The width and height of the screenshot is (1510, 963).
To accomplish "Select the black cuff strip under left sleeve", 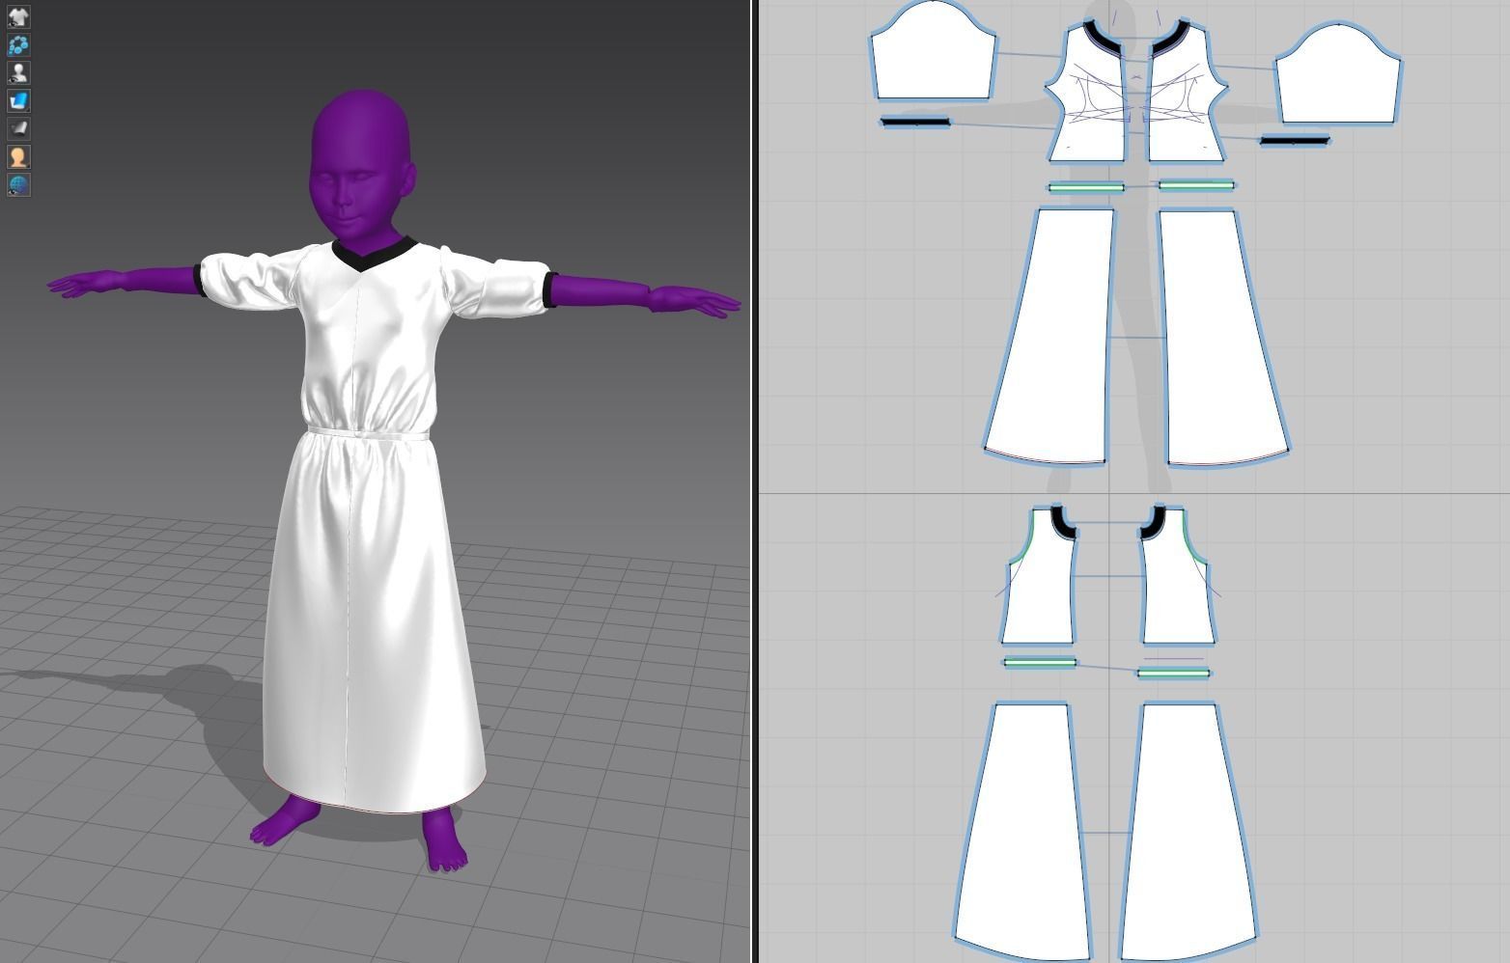I will coord(915,122).
